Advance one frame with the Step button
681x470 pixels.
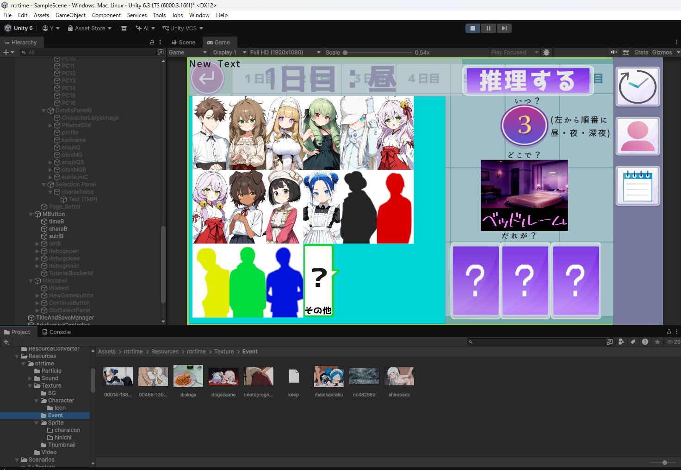tap(504, 28)
